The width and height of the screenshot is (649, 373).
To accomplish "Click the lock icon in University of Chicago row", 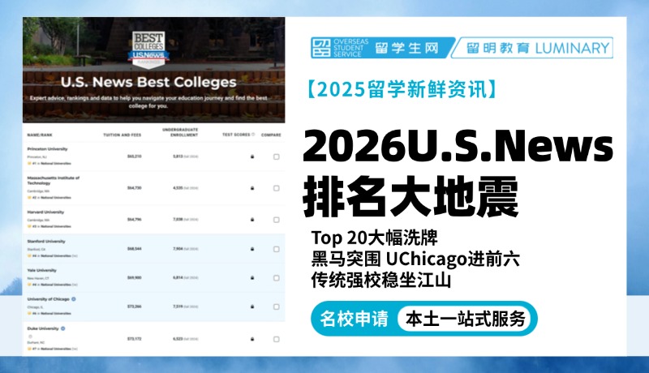I will pos(252,307).
